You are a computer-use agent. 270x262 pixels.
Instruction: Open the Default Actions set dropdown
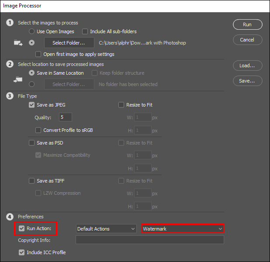click(x=106, y=229)
